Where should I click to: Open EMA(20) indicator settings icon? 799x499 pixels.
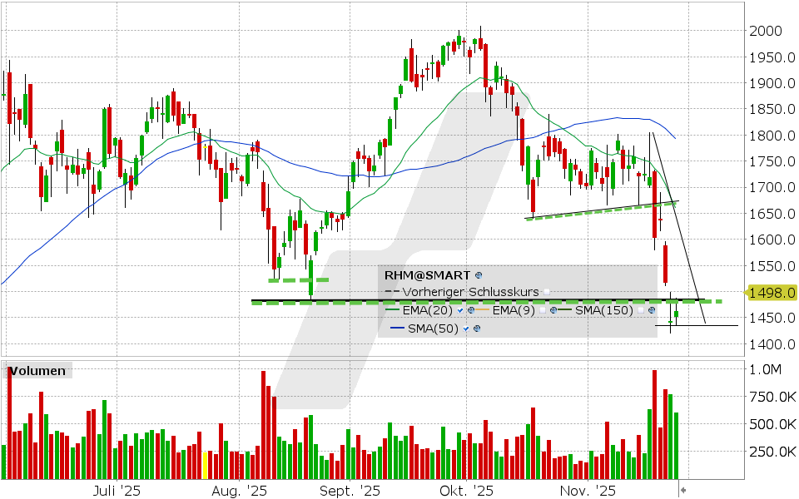click(472, 309)
